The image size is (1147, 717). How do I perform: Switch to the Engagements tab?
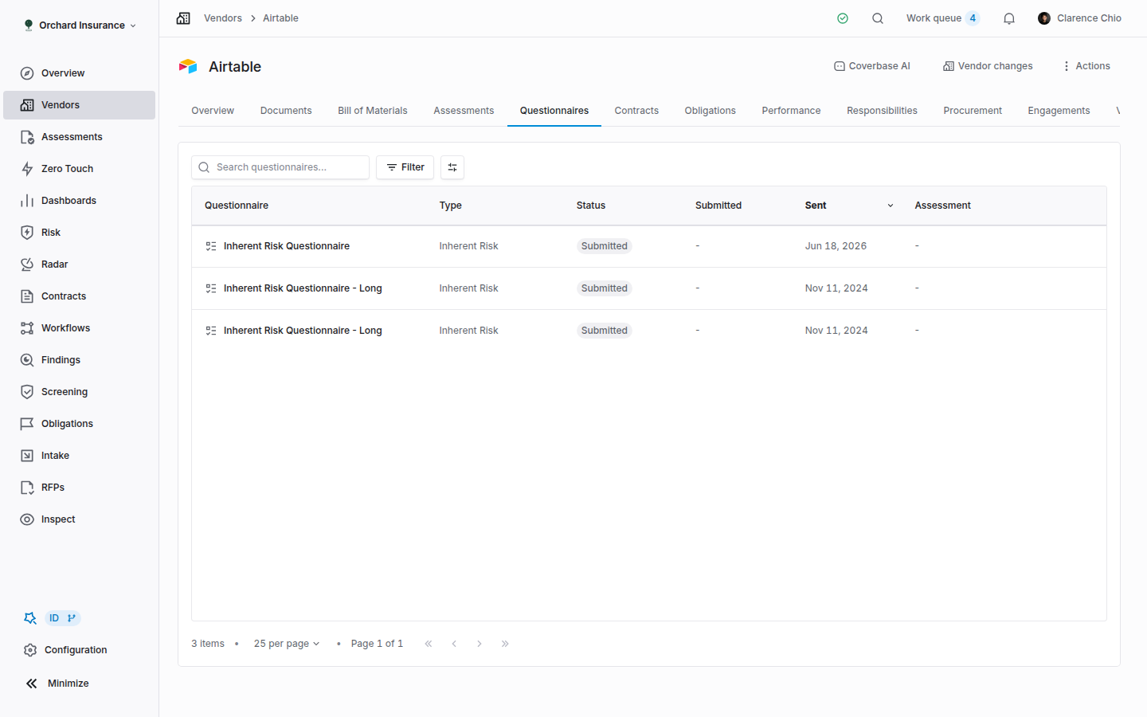1059,111
